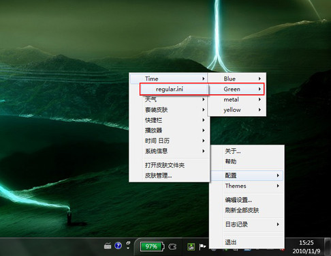Choose 打开皮肤文件夹 entry
The image size is (331, 256).
(169, 165)
